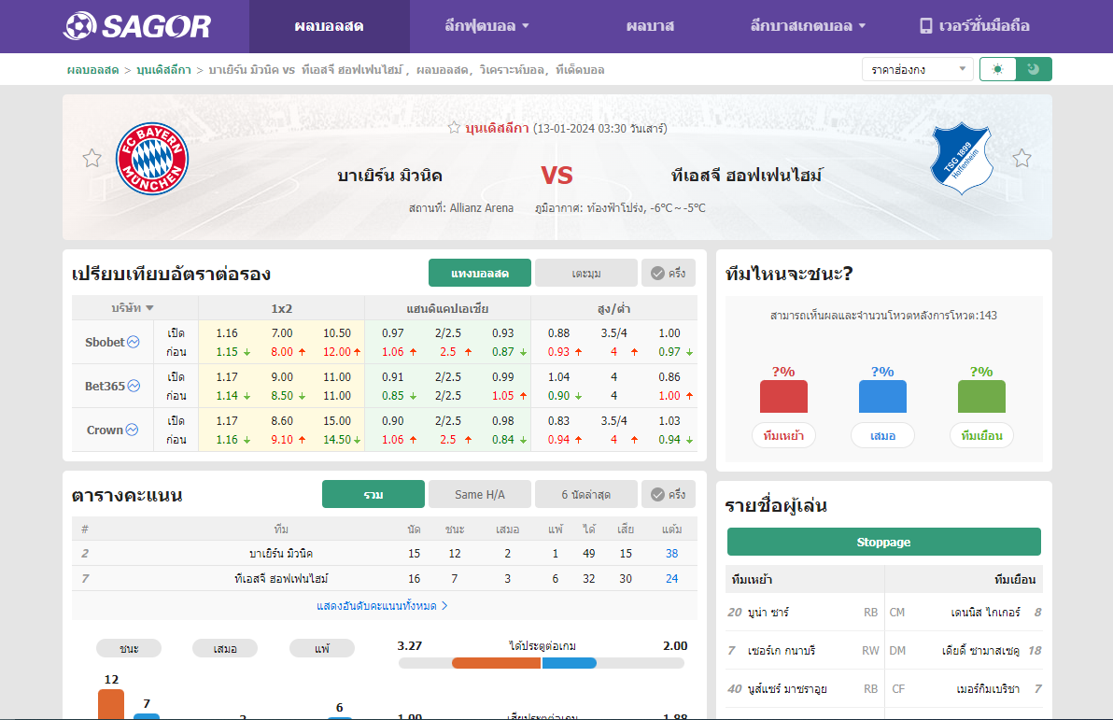Viewport: 1113px width, 720px height.
Task: Select the loss filter pill
Action: point(322,648)
